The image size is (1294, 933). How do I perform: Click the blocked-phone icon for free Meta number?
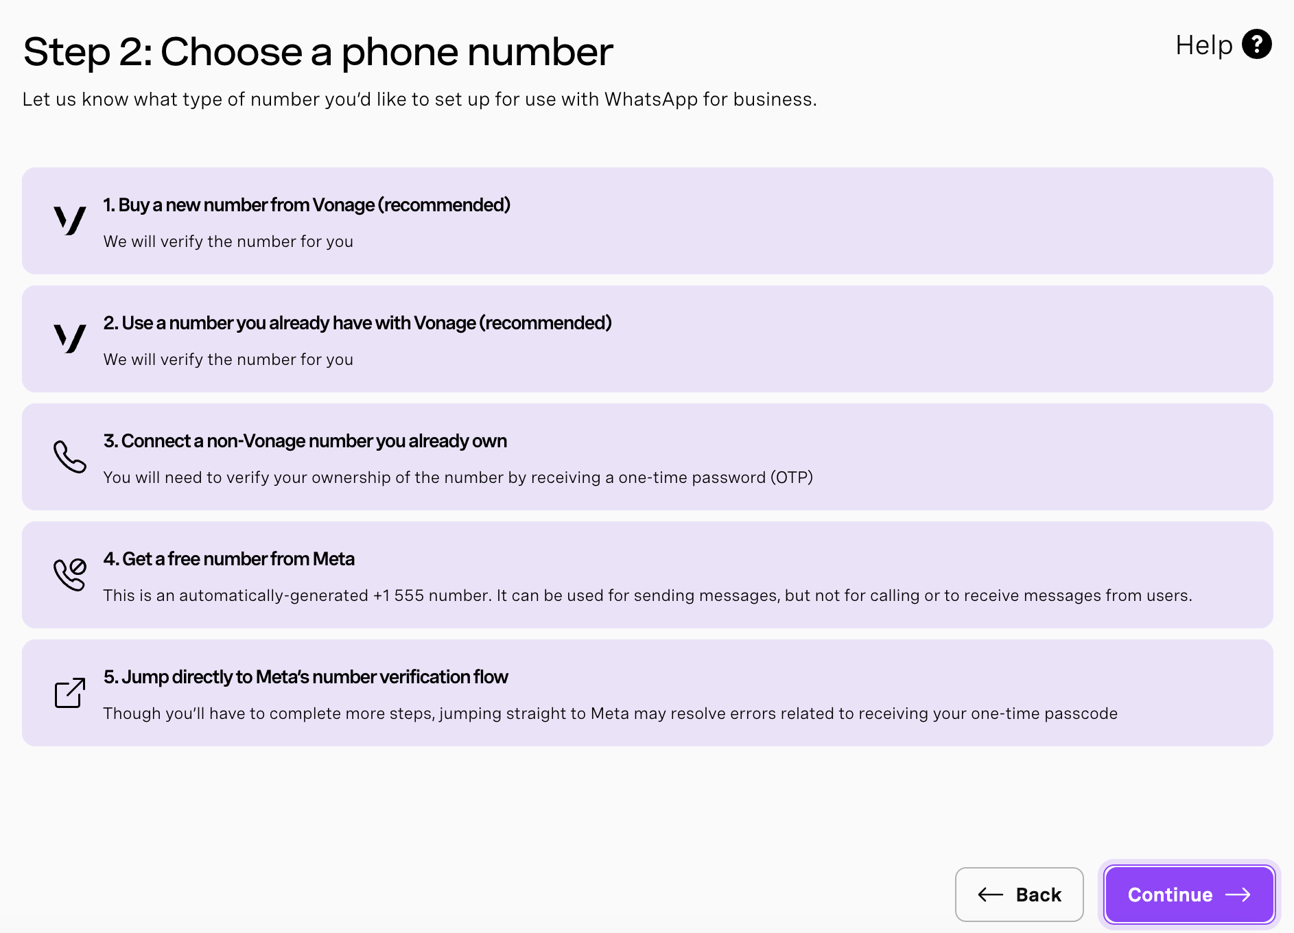(70, 575)
